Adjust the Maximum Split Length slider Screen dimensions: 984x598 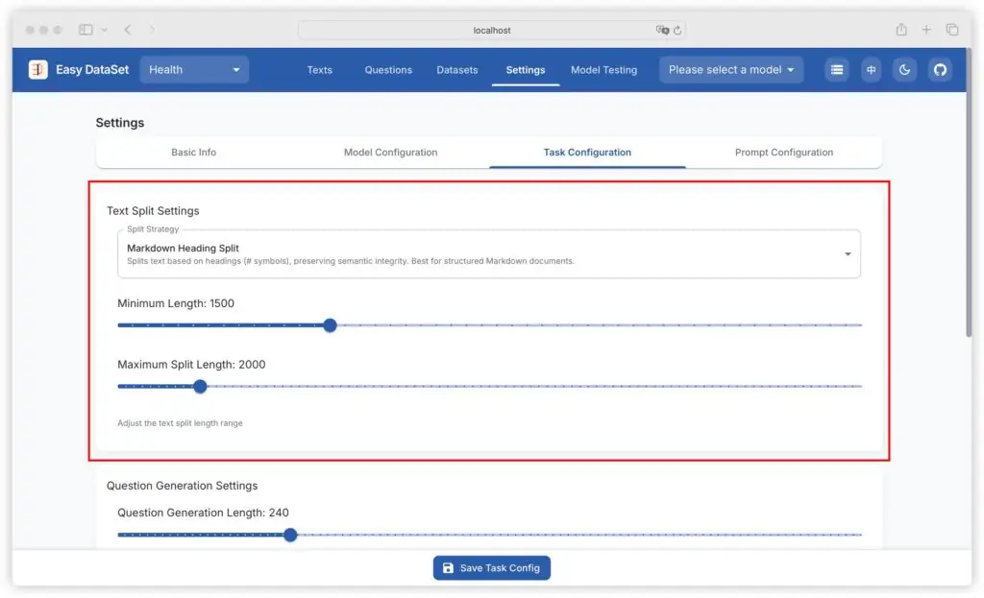tap(200, 386)
